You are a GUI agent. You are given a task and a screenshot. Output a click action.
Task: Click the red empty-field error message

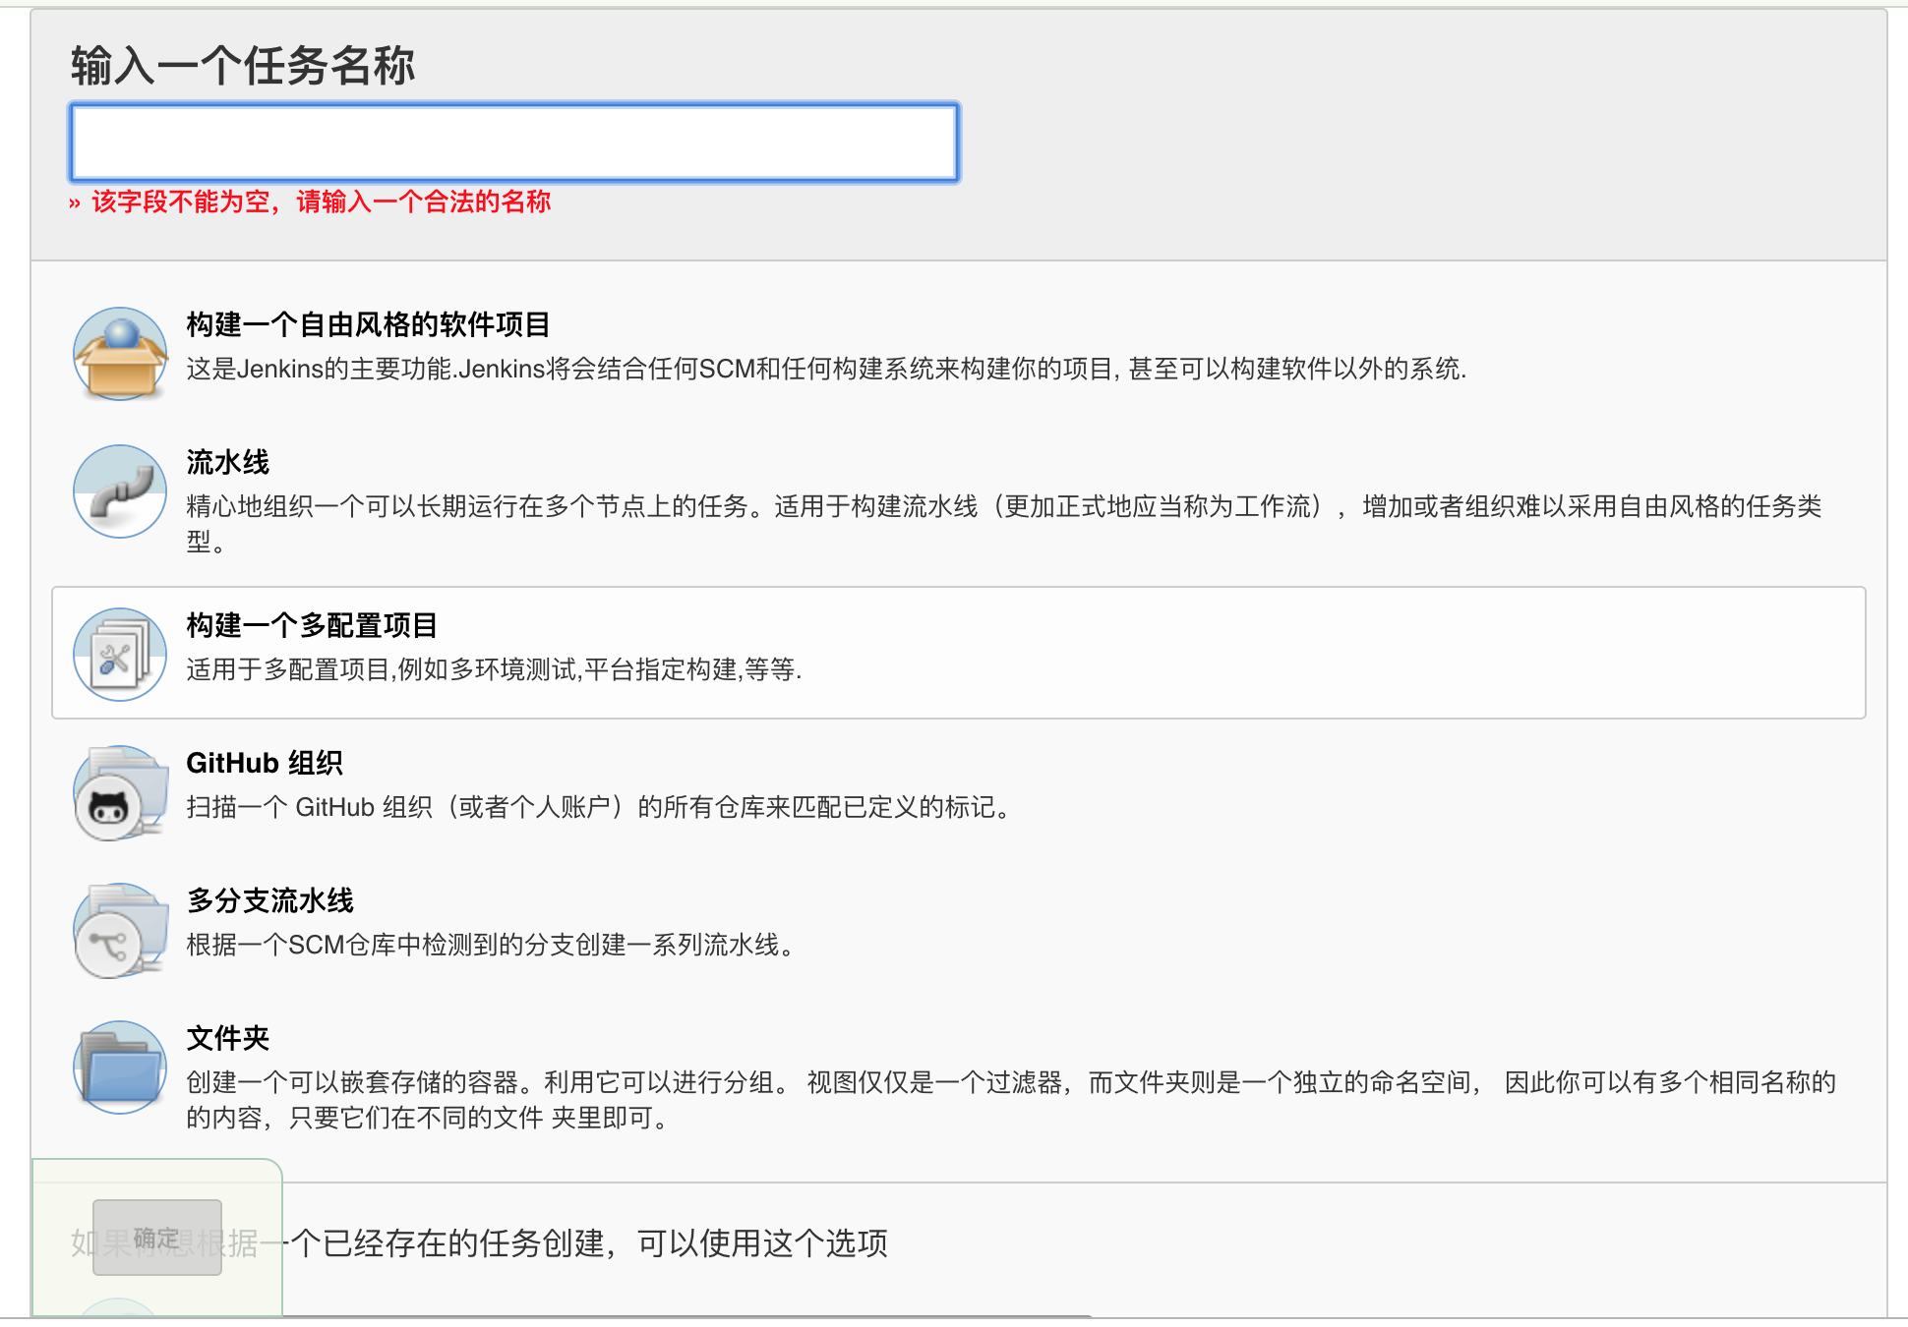pyautogui.click(x=321, y=202)
